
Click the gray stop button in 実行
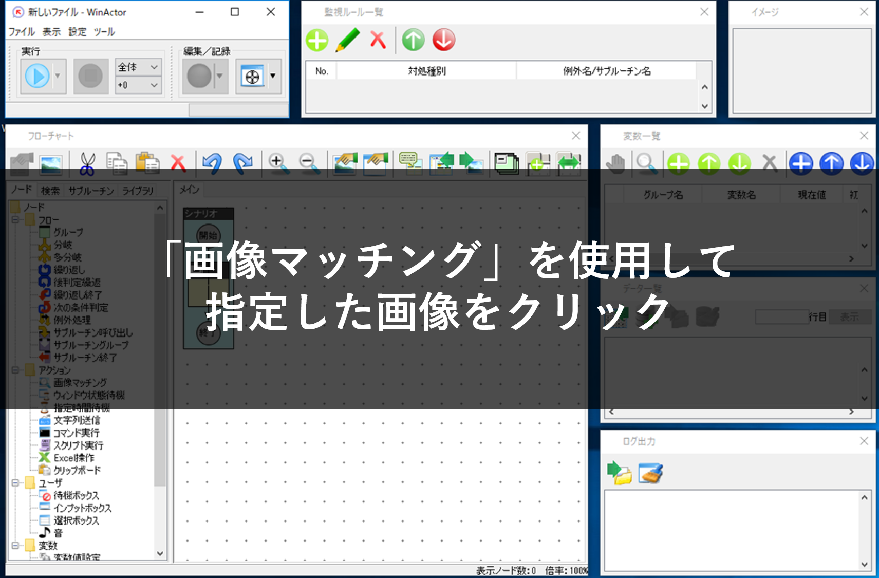(90, 76)
